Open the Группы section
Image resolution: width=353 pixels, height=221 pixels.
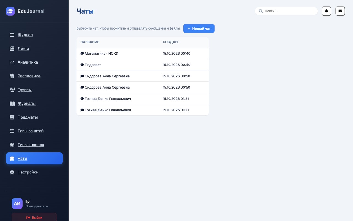(34, 90)
